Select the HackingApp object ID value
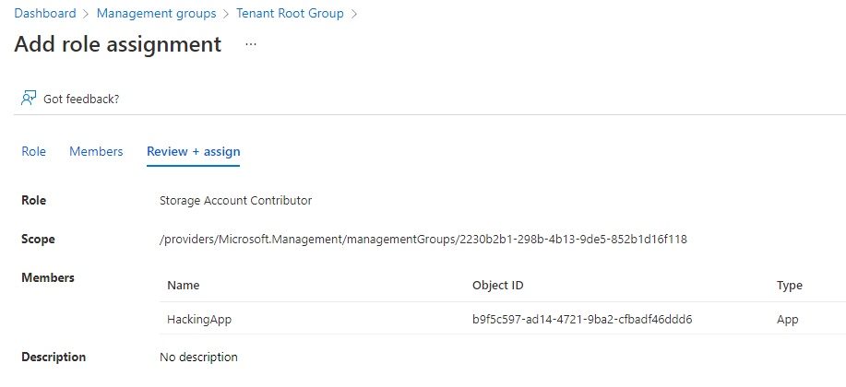Viewport: 846px width, 387px height. (582, 320)
